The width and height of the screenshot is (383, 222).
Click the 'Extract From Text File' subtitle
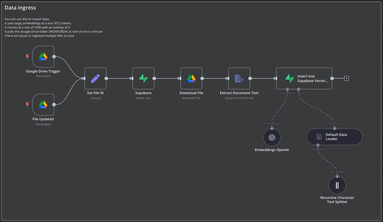tap(239, 98)
